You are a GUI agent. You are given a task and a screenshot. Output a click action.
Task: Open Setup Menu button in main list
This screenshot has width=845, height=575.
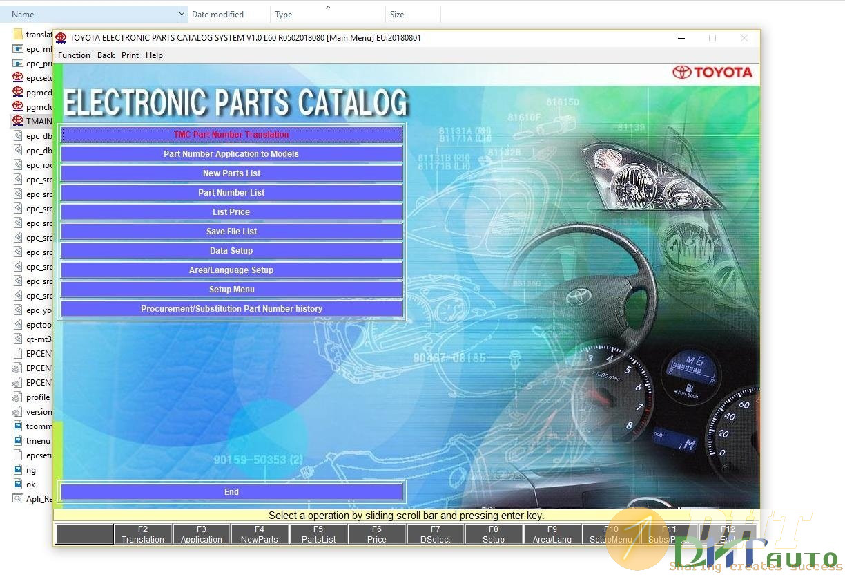231,290
